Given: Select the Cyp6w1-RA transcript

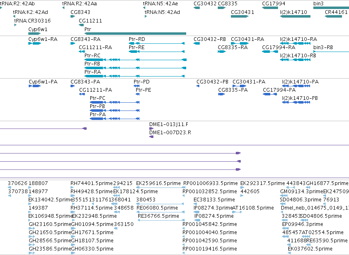Looking at the screenshot, I should click(35, 43).
